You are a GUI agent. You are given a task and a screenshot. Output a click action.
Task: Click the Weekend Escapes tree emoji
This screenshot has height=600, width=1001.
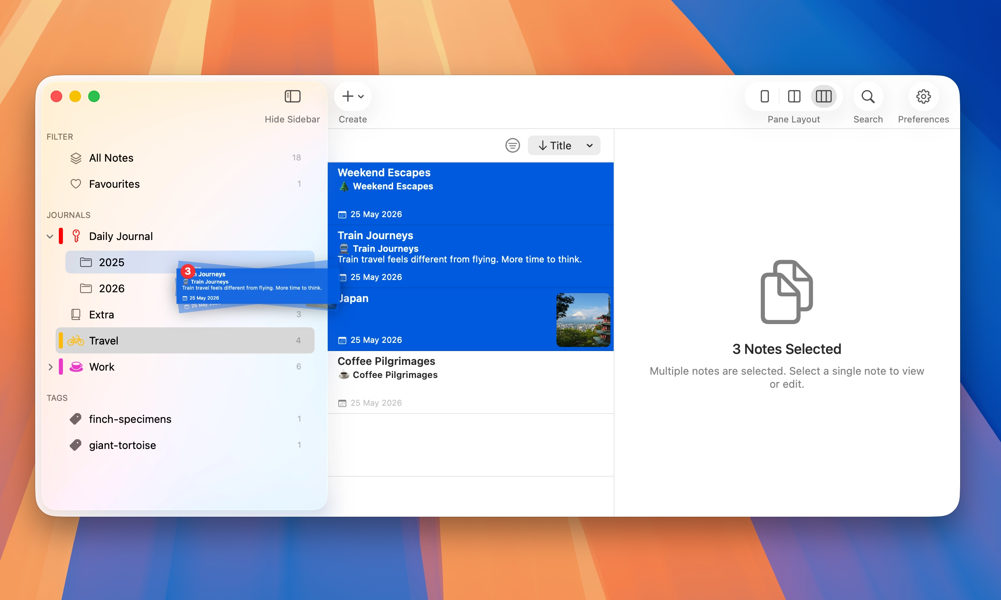pyautogui.click(x=344, y=187)
